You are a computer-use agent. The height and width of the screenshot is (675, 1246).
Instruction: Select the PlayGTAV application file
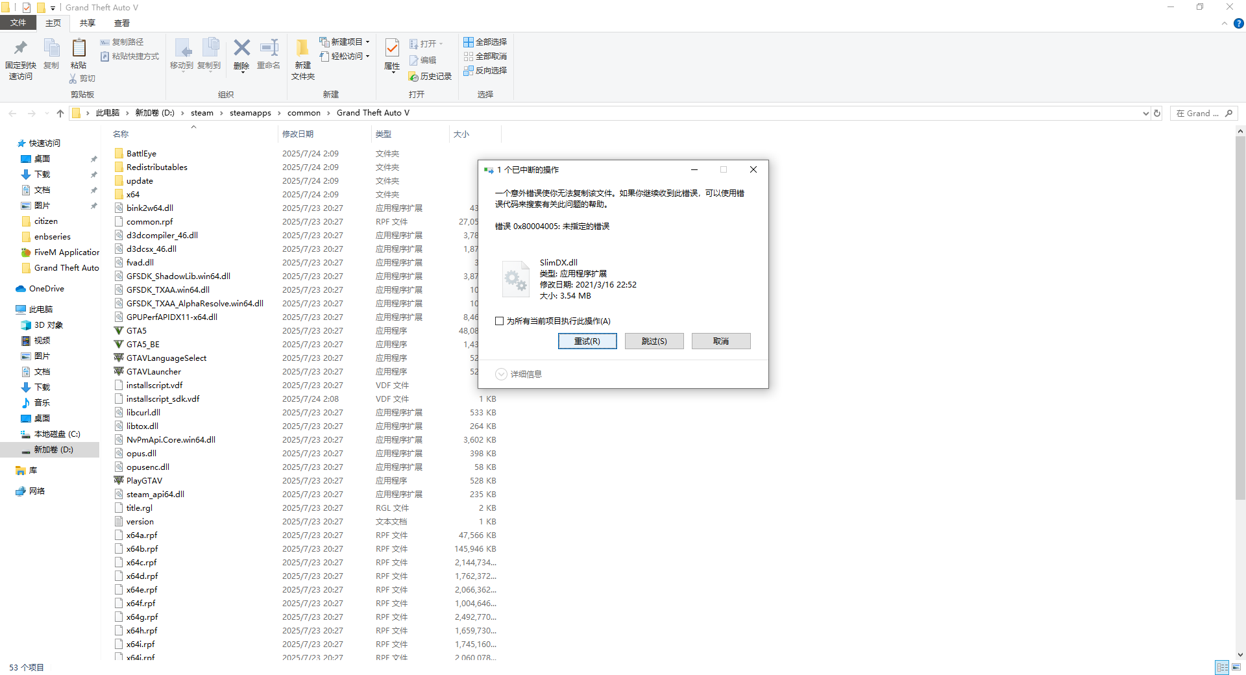click(144, 481)
